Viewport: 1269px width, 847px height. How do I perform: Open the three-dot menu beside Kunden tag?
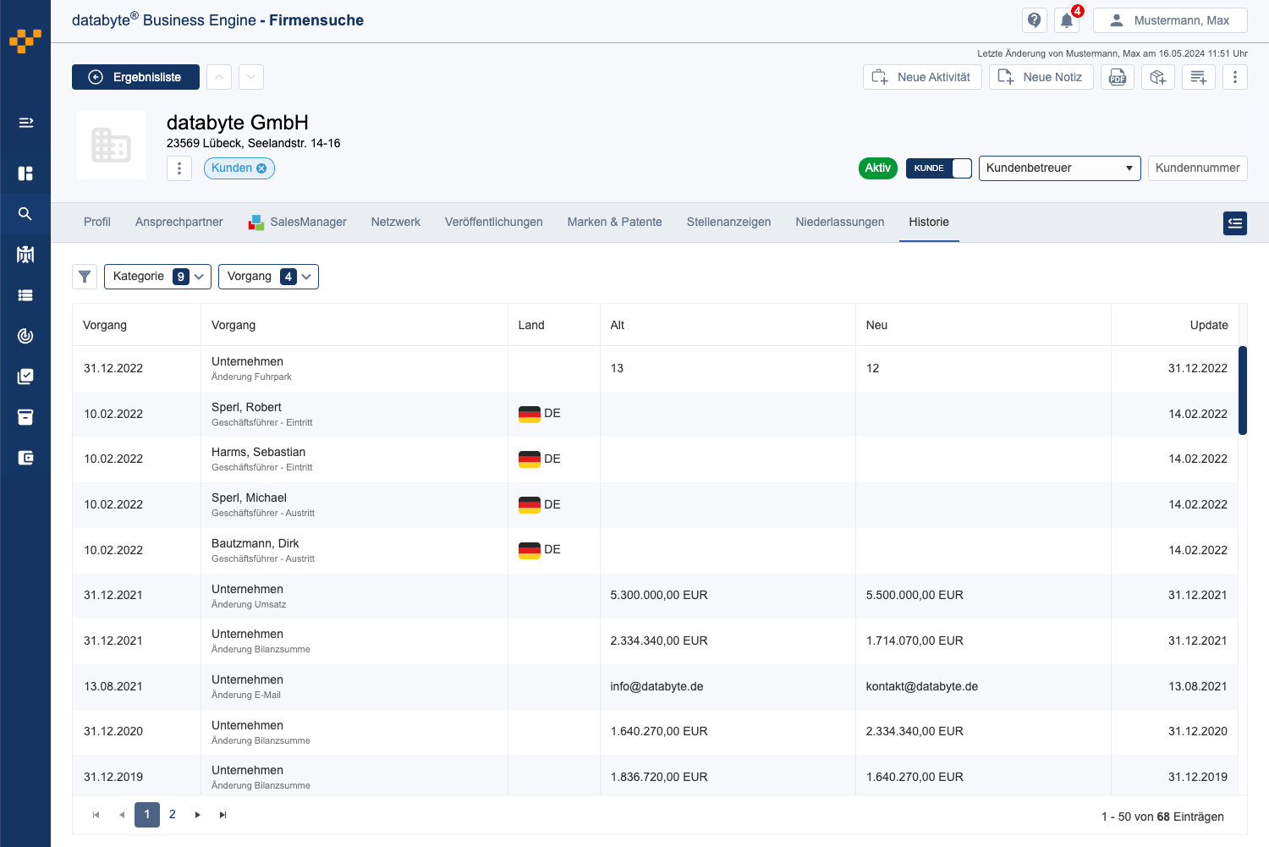(179, 168)
